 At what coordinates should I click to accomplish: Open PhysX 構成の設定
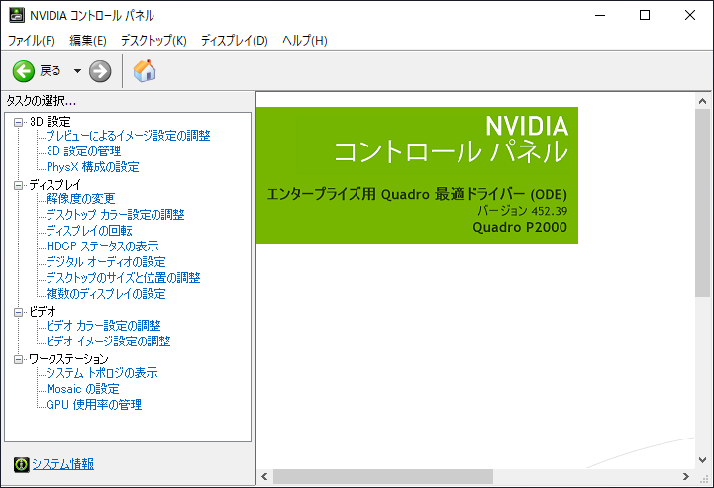[x=92, y=167]
